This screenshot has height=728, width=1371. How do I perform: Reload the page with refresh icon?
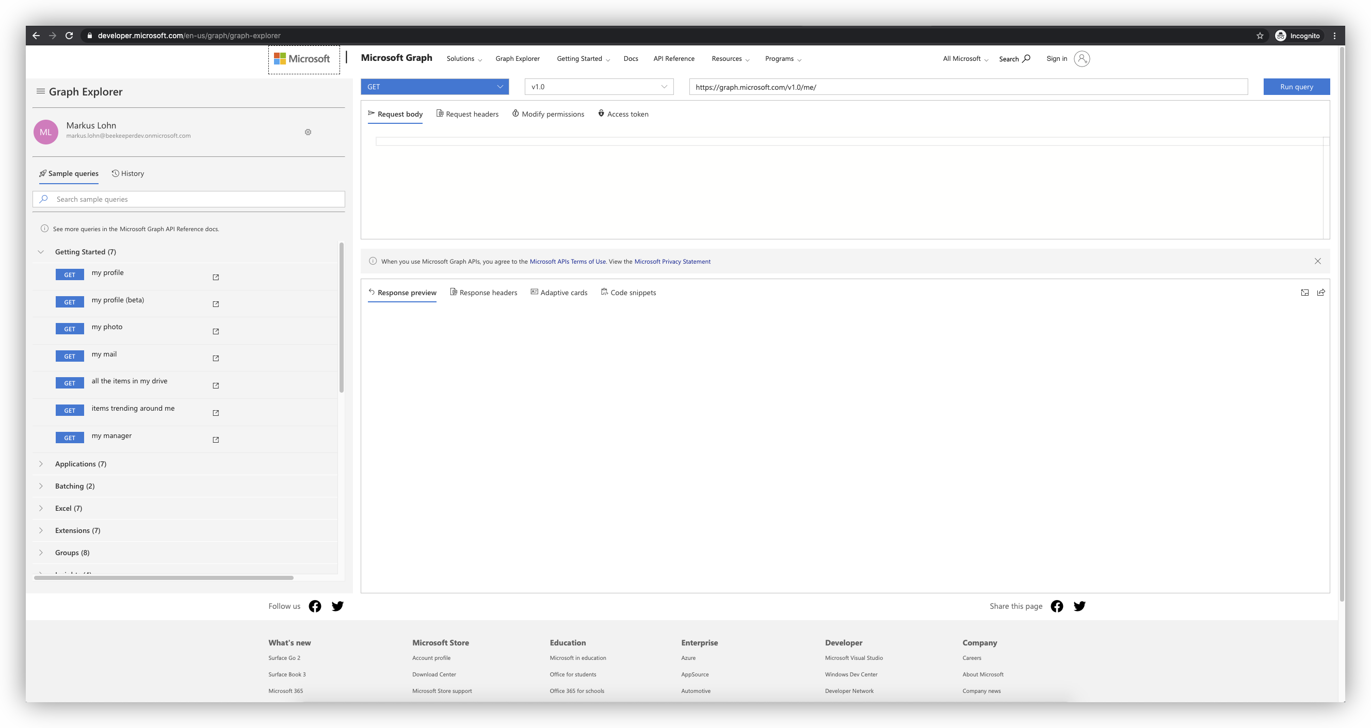point(69,36)
